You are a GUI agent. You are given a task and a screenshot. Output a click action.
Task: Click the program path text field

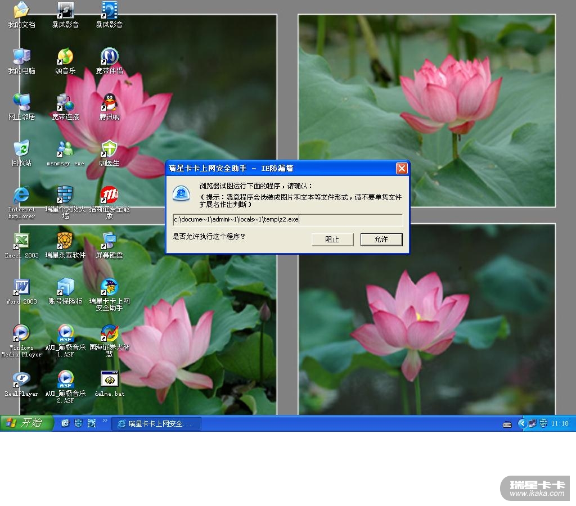click(x=287, y=220)
